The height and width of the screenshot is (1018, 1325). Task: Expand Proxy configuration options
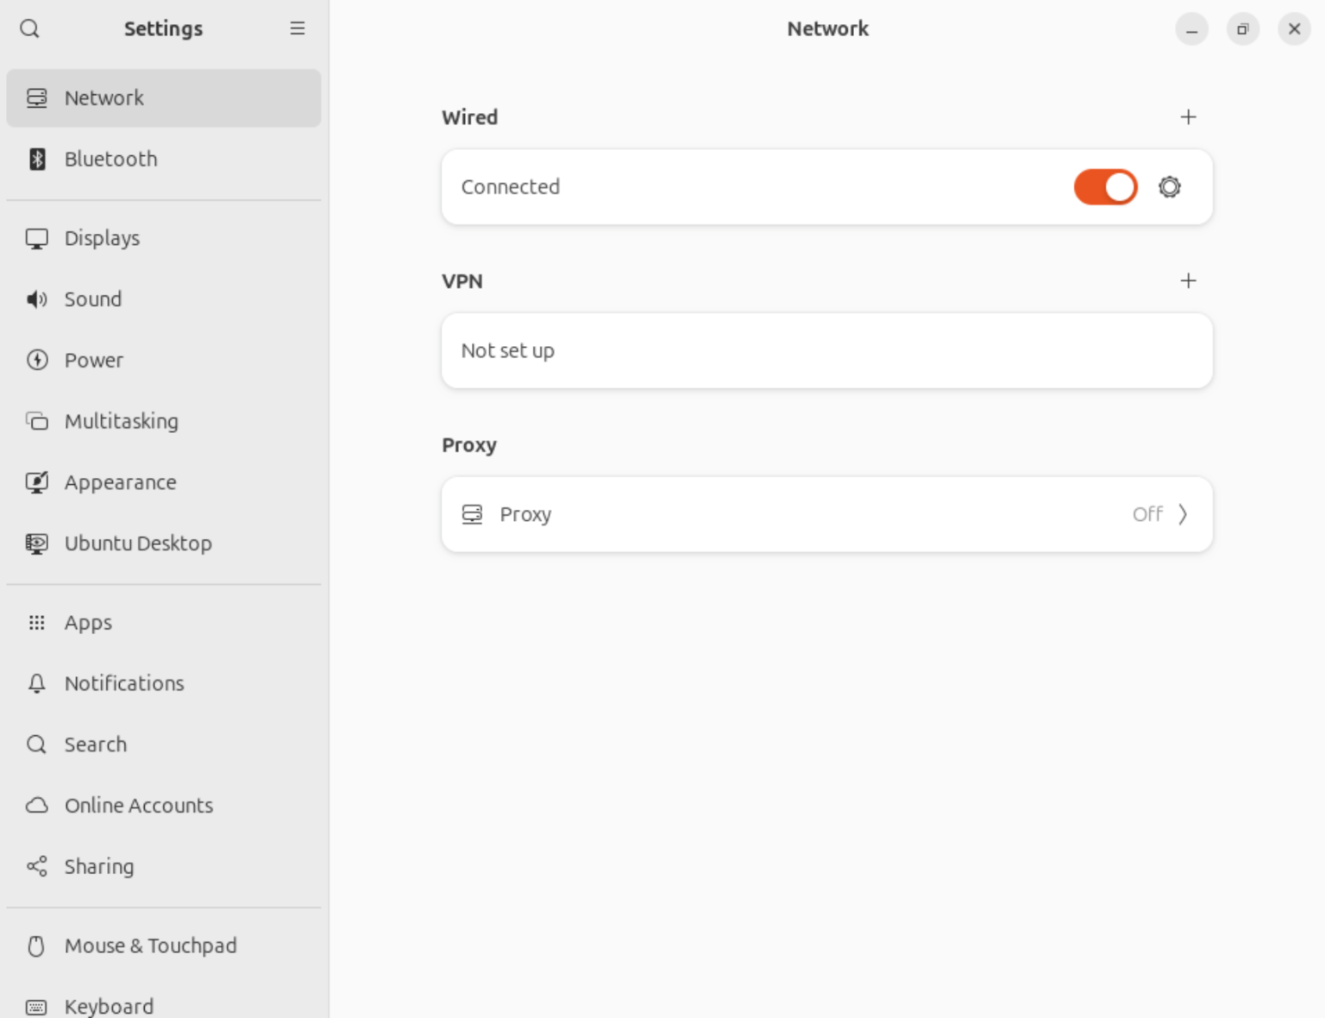tap(1183, 514)
